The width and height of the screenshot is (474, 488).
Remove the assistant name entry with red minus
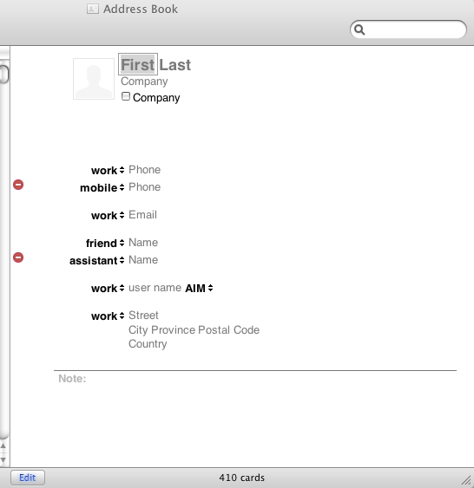coord(18,257)
